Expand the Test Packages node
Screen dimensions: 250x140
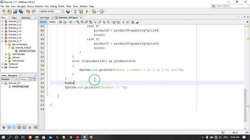(x=6, y=54)
